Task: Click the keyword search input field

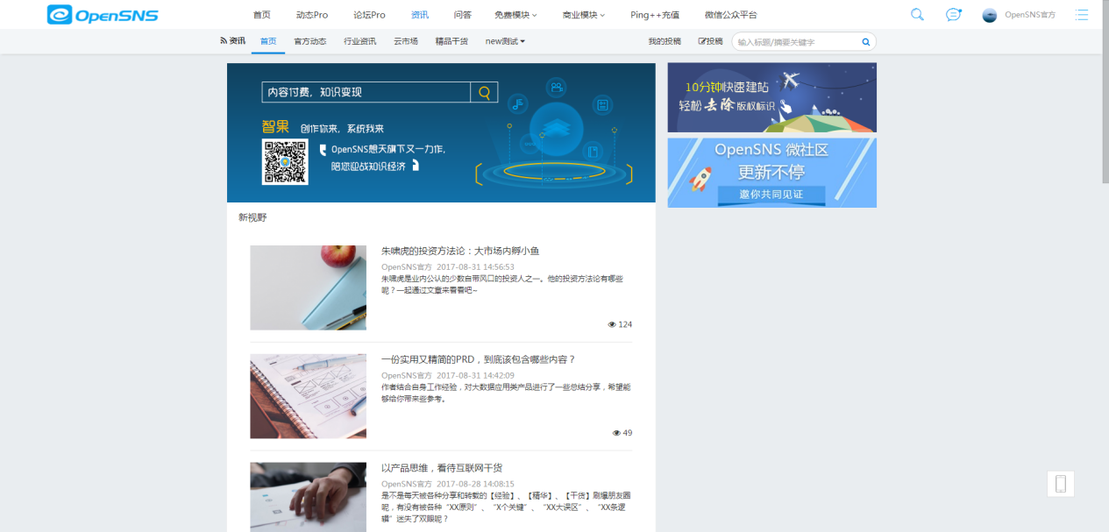Action: pyautogui.click(x=796, y=41)
